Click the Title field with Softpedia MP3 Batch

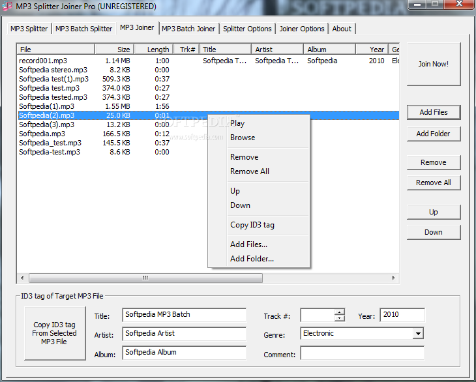tap(185, 315)
